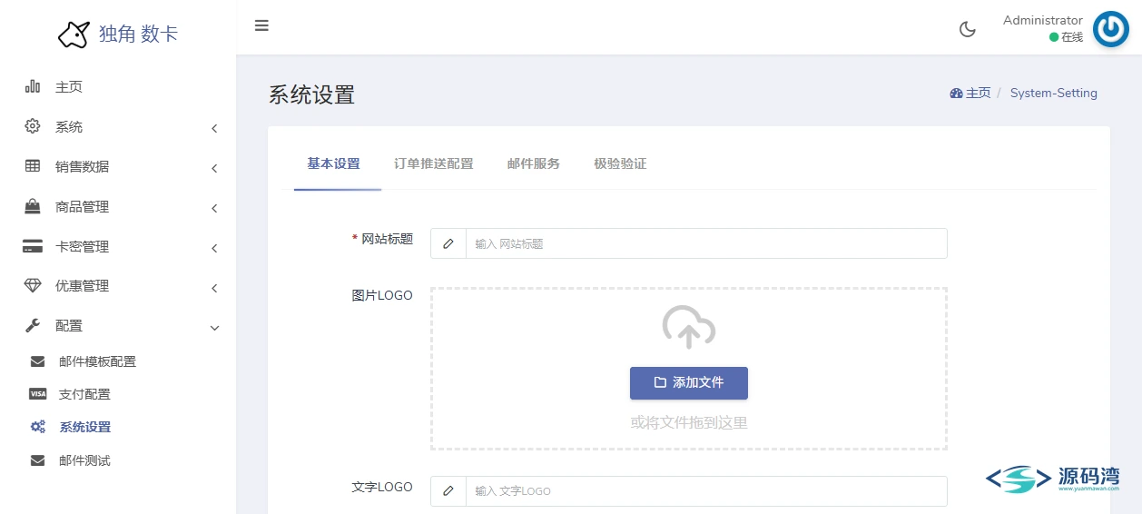This screenshot has width=1142, height=514.
Task: Click the wrench icon beside 配置
Action: point(33,325)
